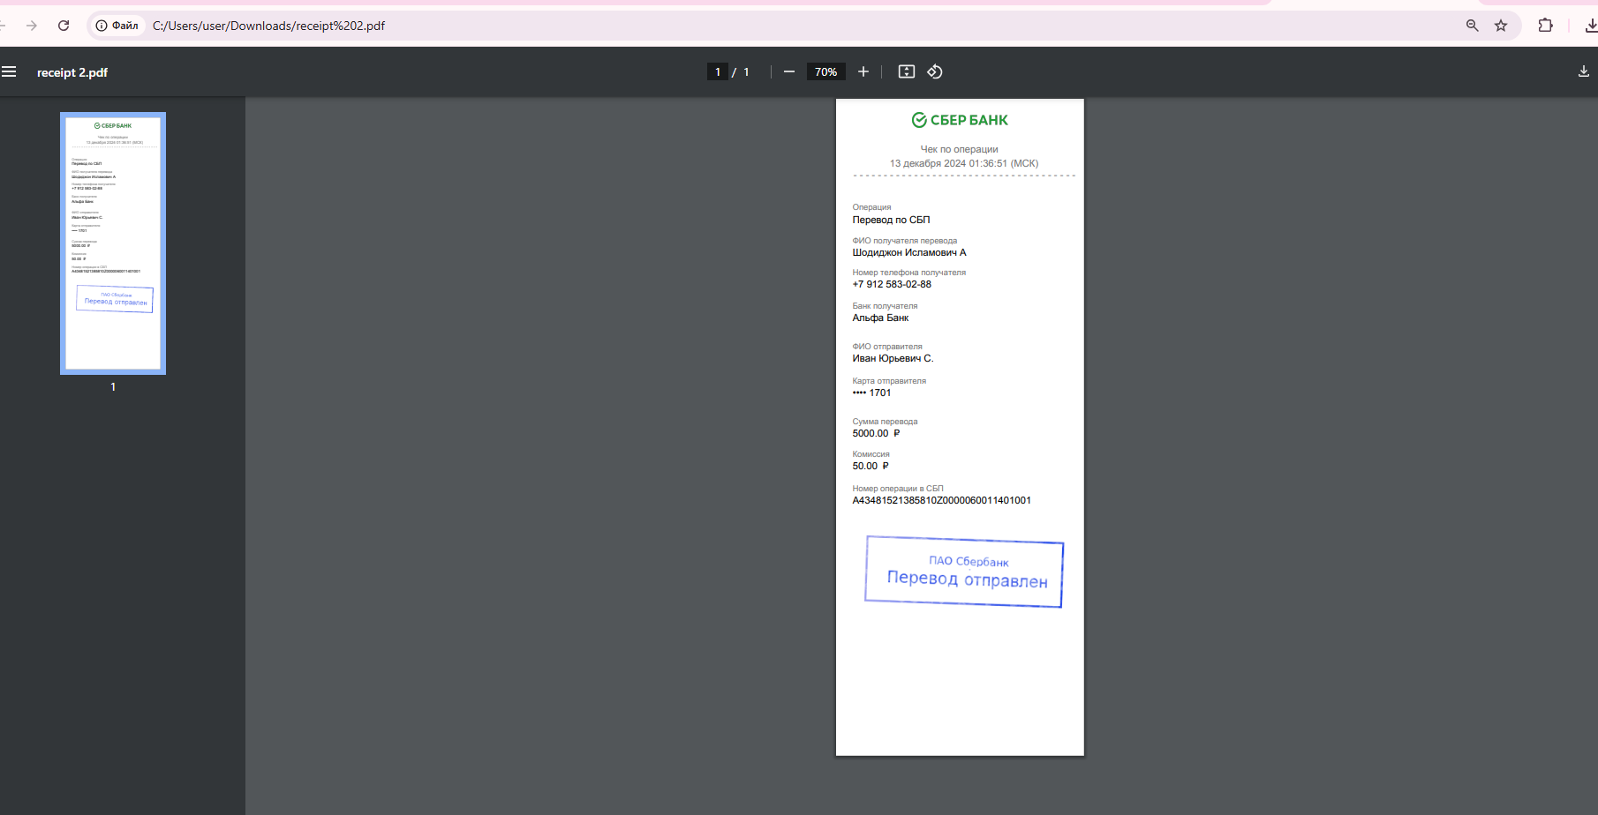Click the Номер операции в СБП label

[898, 489]
